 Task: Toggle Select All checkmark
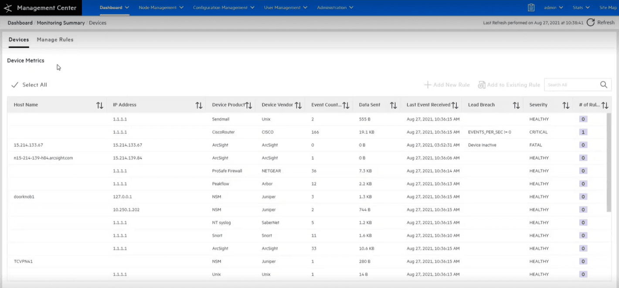(15, 85)
